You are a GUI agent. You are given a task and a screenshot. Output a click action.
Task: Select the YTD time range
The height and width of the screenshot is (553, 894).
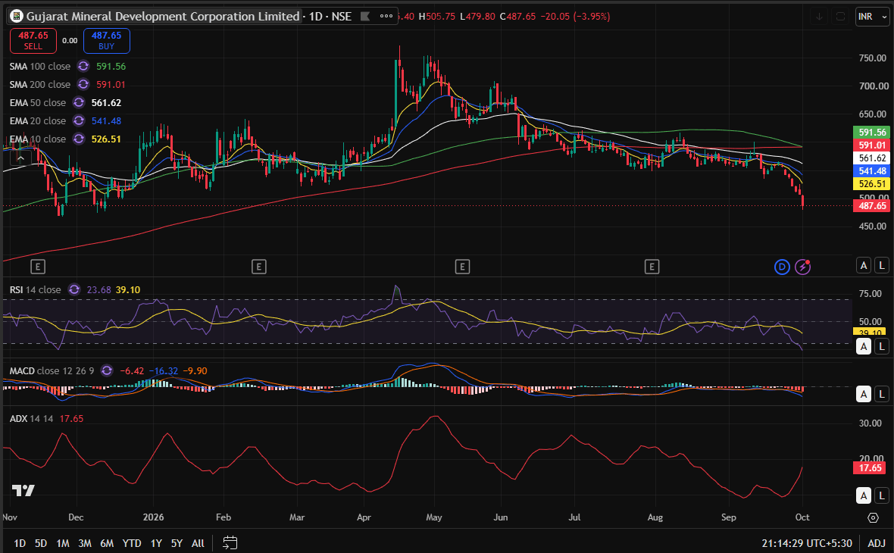(x=132, y=543)
